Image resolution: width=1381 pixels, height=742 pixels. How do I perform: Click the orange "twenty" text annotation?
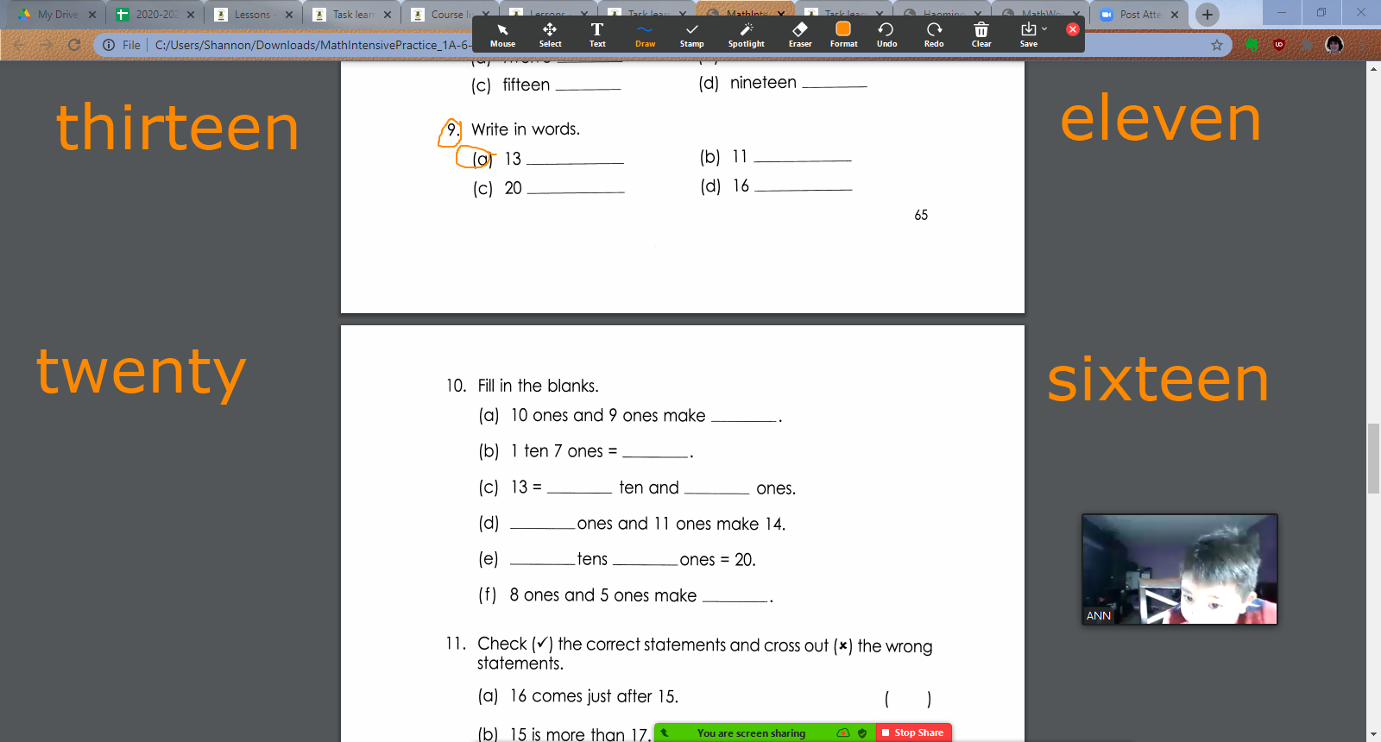click(x=142, y=373)
